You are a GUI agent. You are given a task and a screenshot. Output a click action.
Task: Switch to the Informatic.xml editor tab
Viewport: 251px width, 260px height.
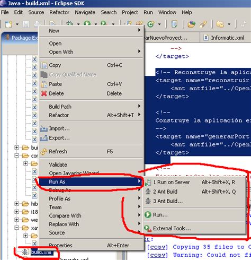pos(227,38)
